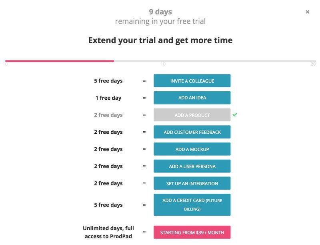Click Add Customer Feedback to earn days
Viewport: 320px width, 245px height.
(x=192, y=132)
